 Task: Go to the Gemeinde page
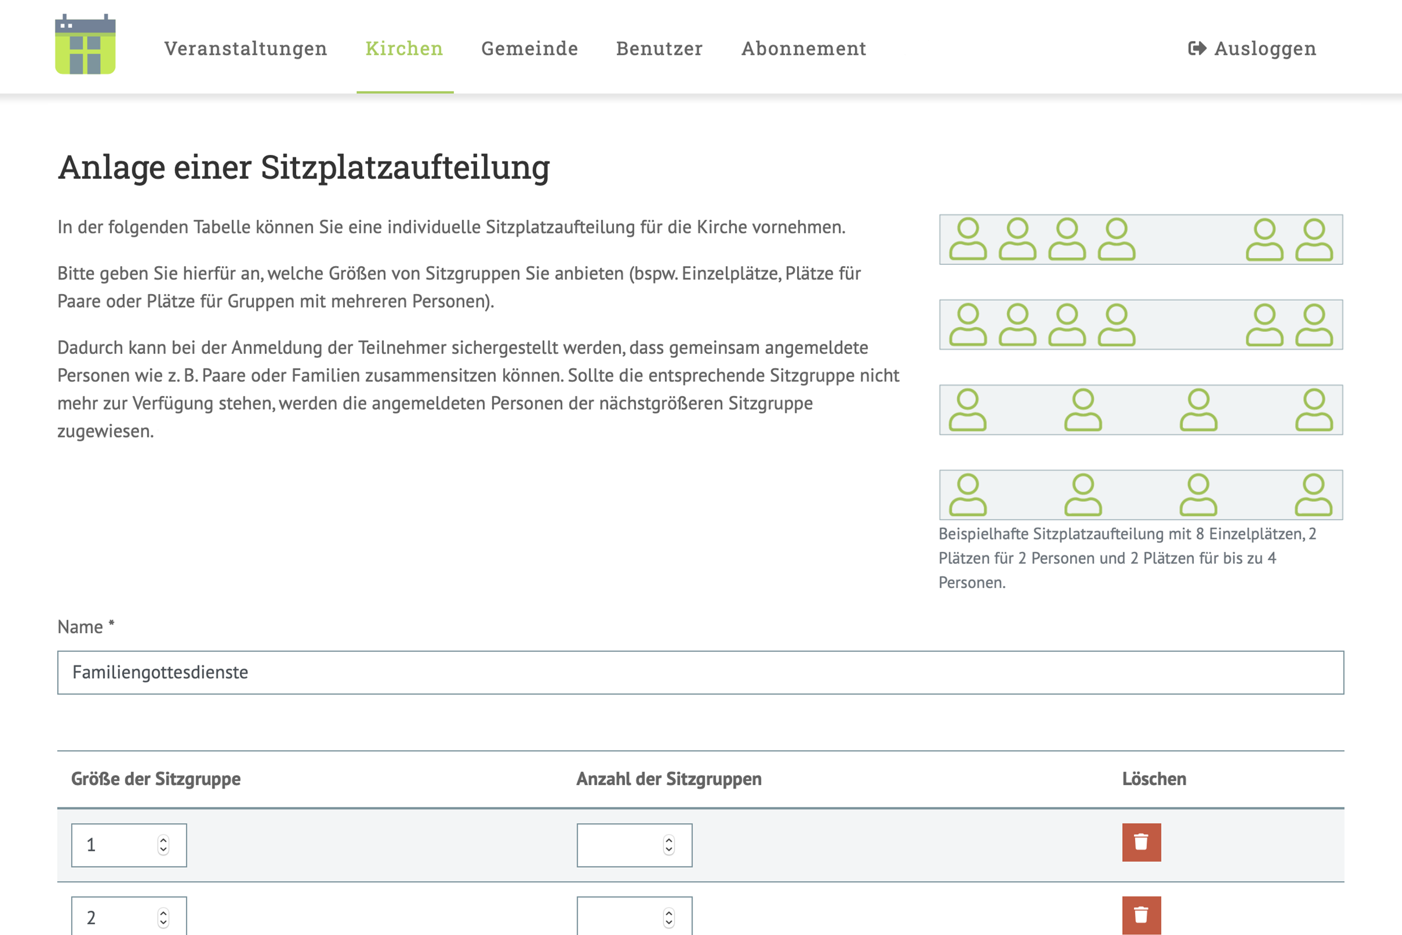coord(530,48)
